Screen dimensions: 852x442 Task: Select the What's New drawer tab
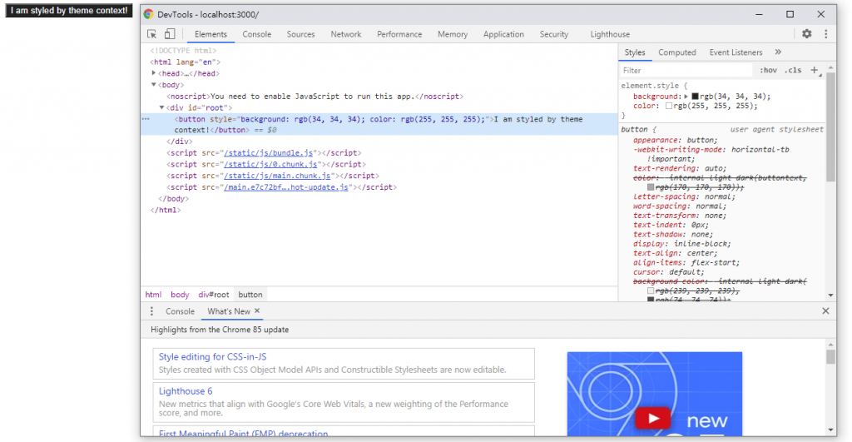pyautogui.click(x=229, y=311)
